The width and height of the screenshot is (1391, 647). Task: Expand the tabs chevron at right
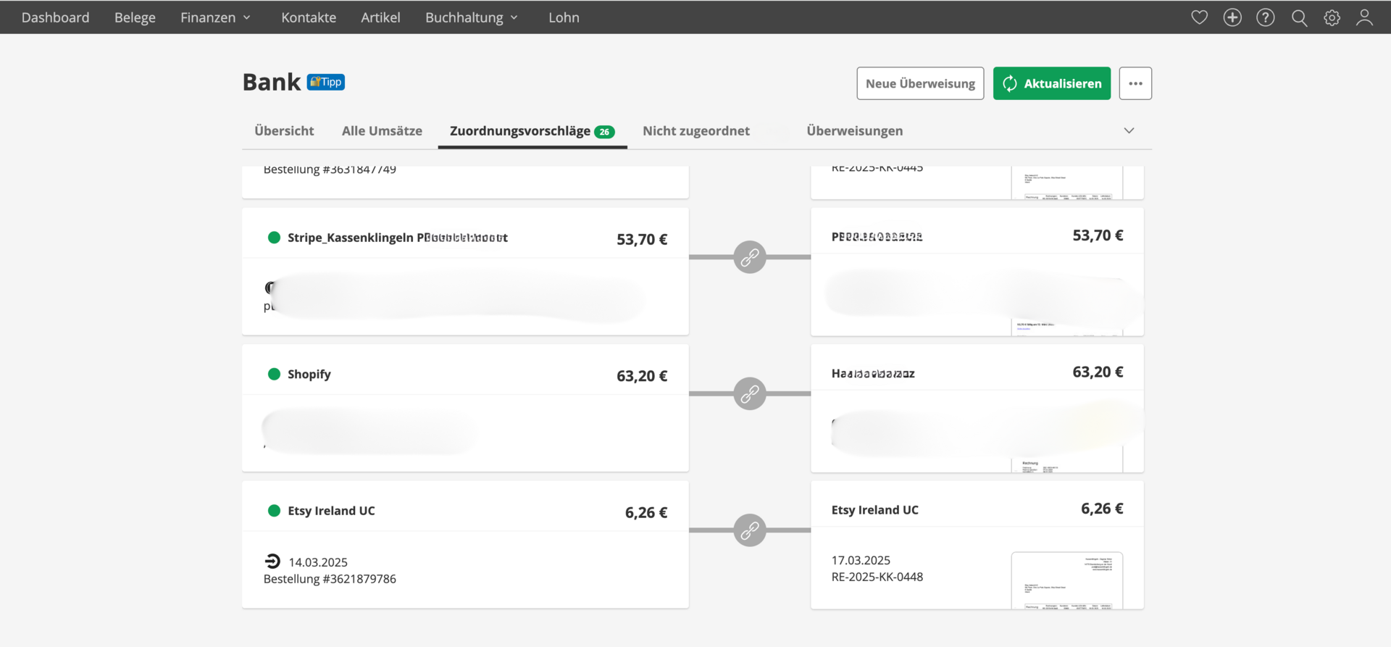coord(1129,130)
